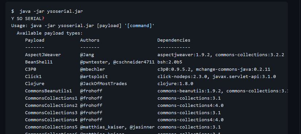Select the CommonsCollections1 payload name
Image resolution: width=301 pixels, height=134 pixels.
[x=51, y=98]
